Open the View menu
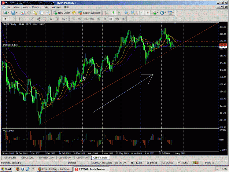229x172 pixels. coord(16,7)
